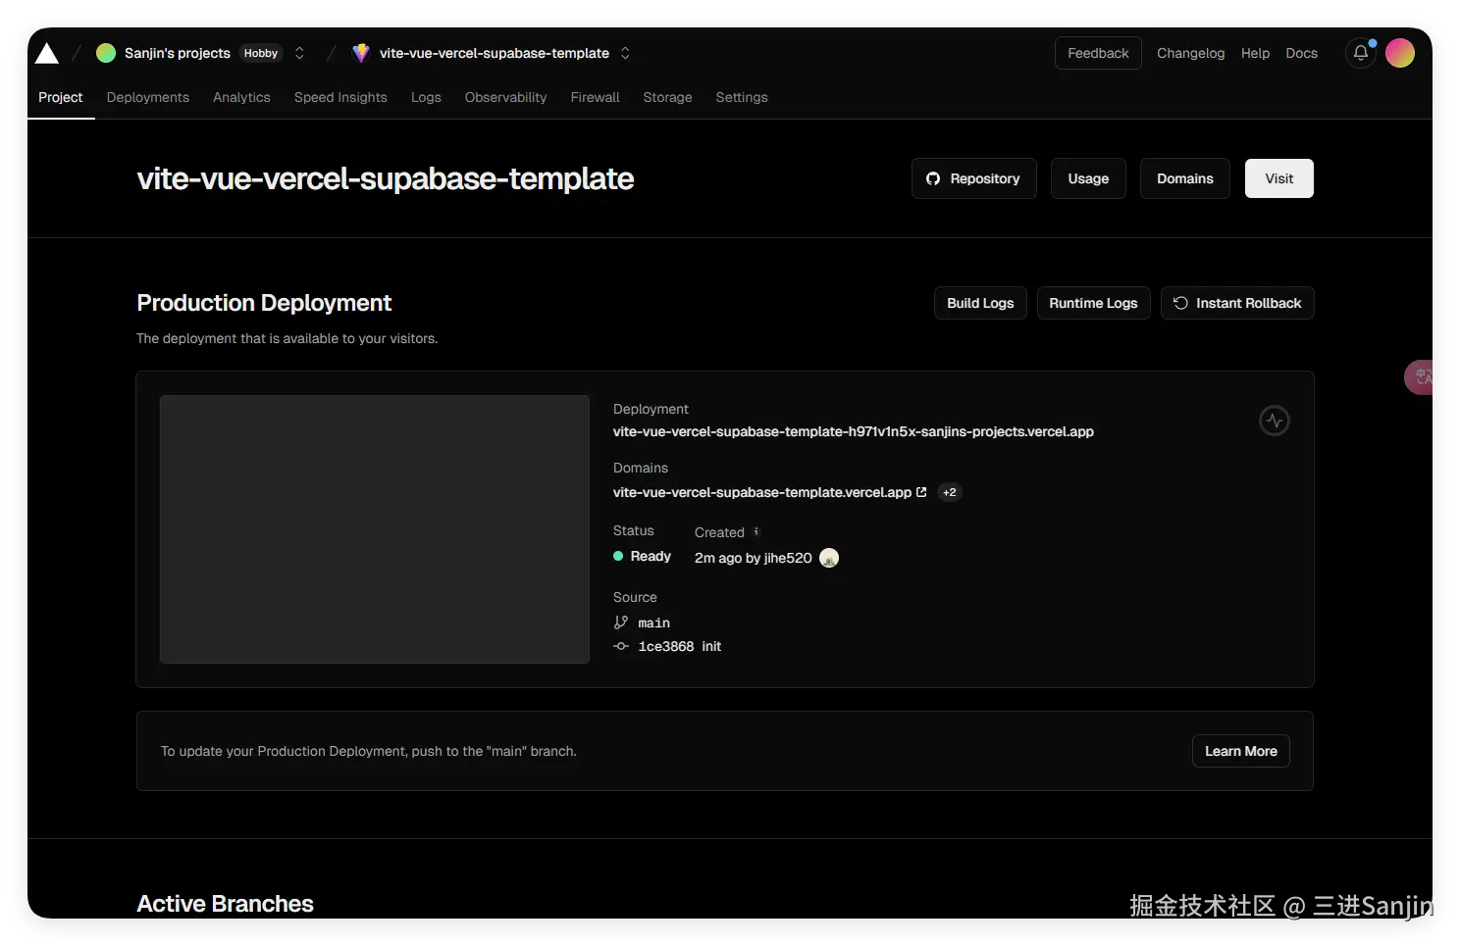The image size is (1460, 946).
Task: Click the external link icon after the domain
Action: [x=921, y=492]
